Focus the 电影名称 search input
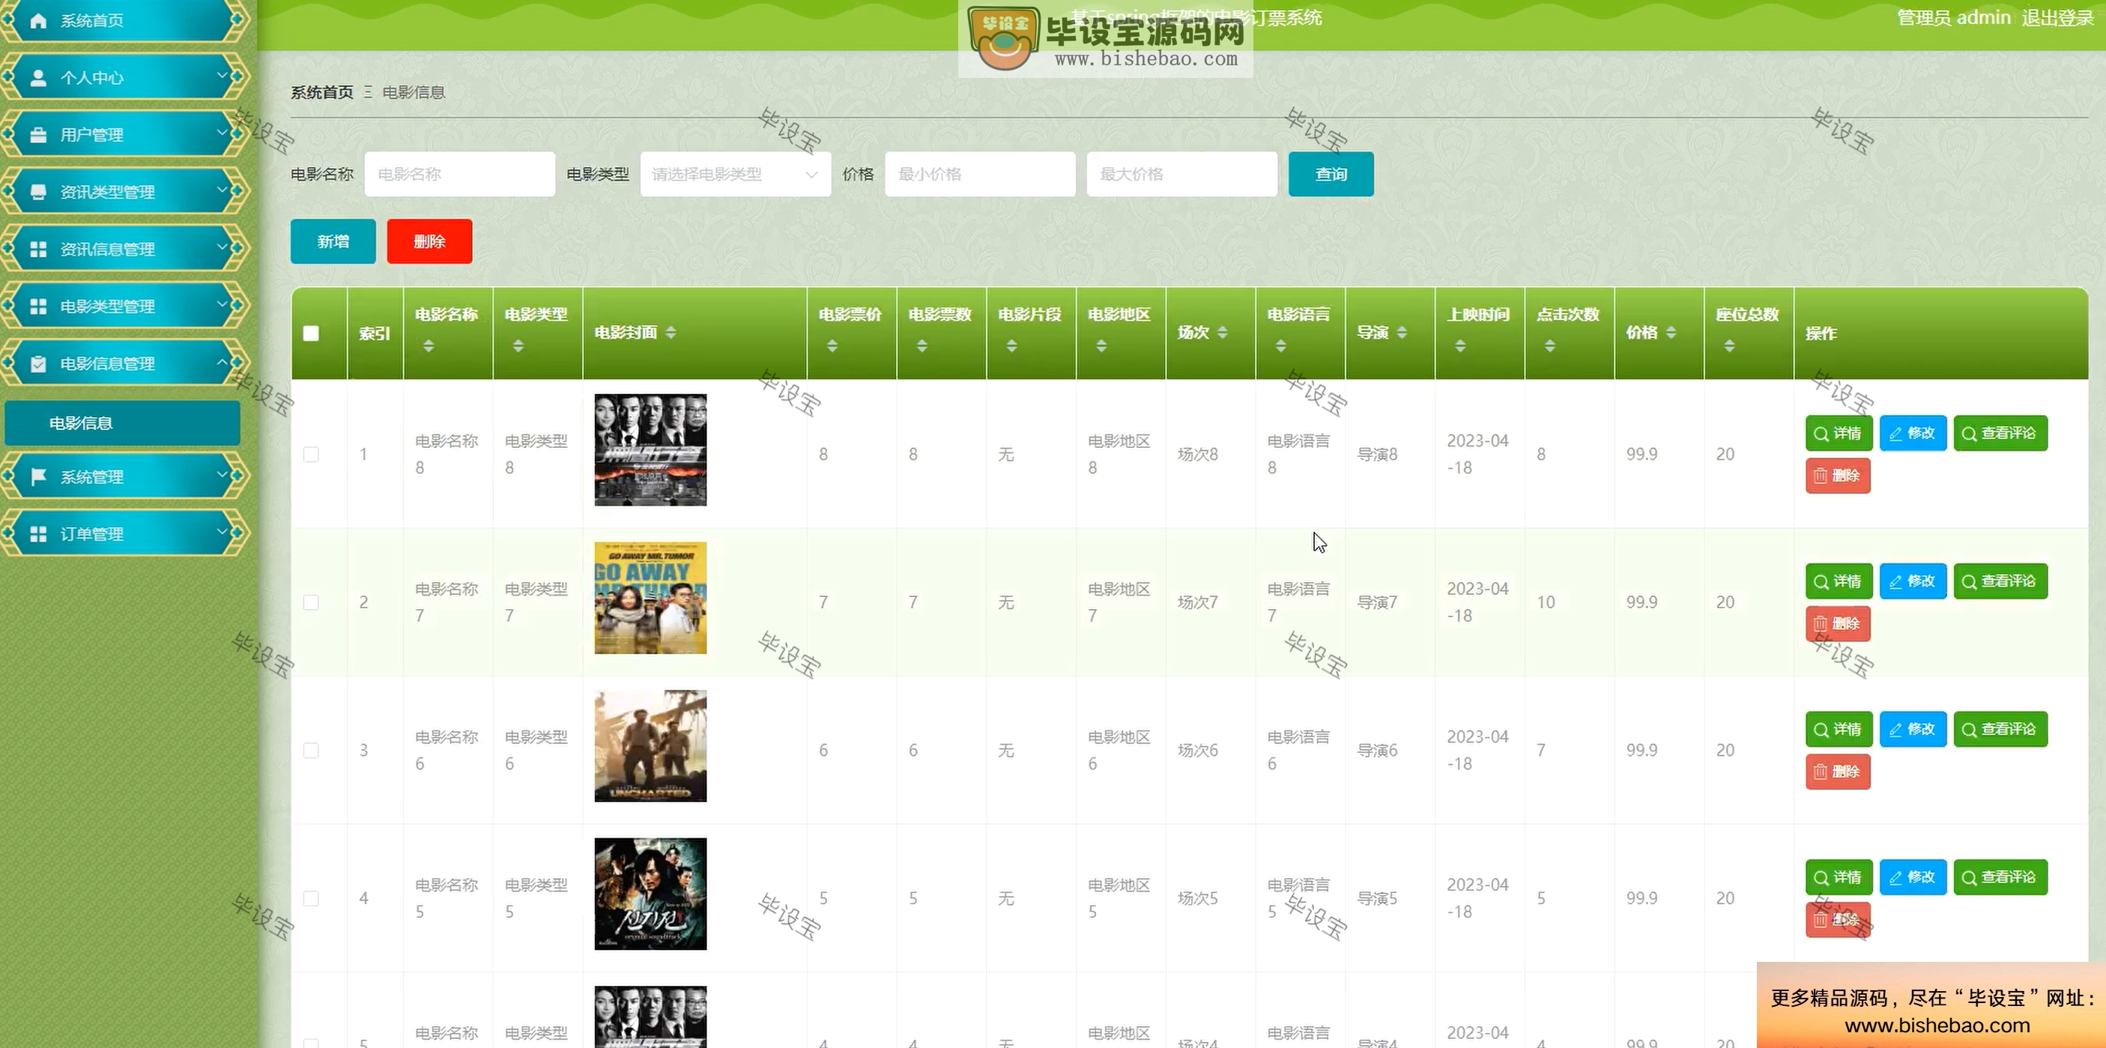This screenshot has width=2106, height=1048. pos(460,174)
